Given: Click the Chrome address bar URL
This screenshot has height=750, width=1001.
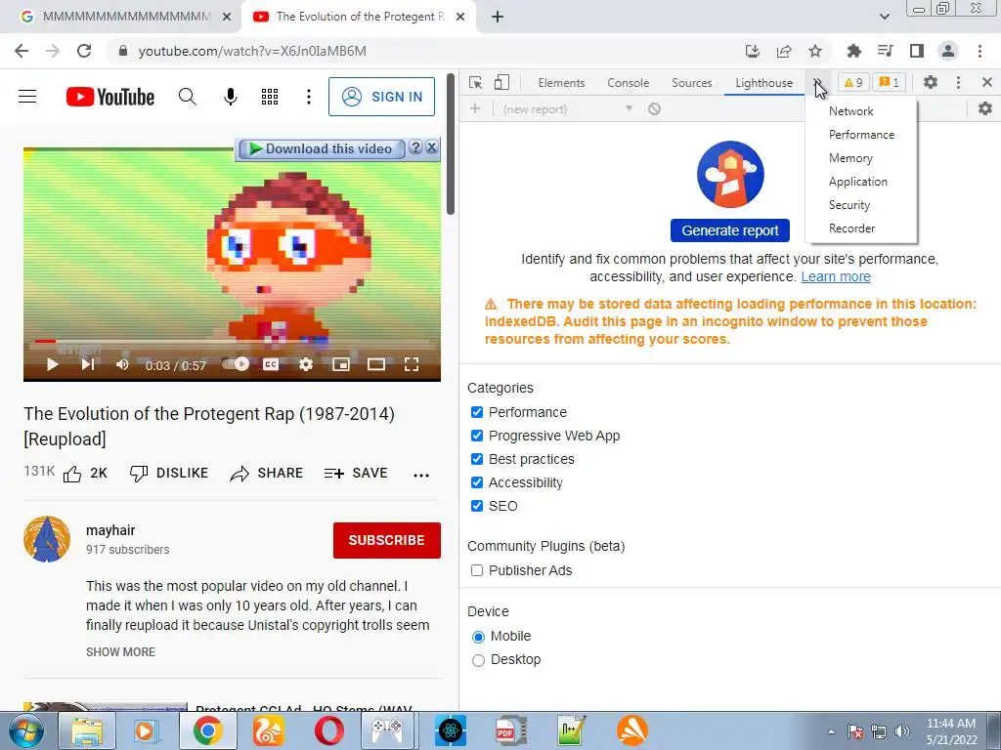Looking at the screenshot, I should tap(252, 51).
